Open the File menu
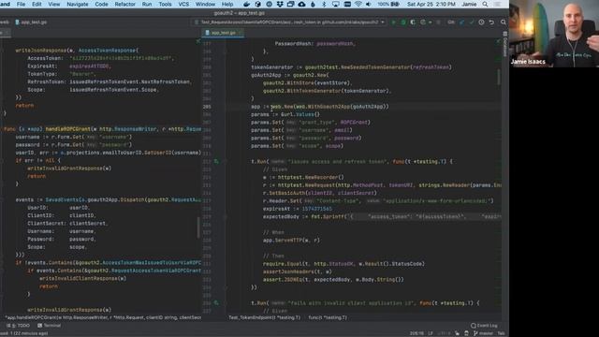 [21, 4]
